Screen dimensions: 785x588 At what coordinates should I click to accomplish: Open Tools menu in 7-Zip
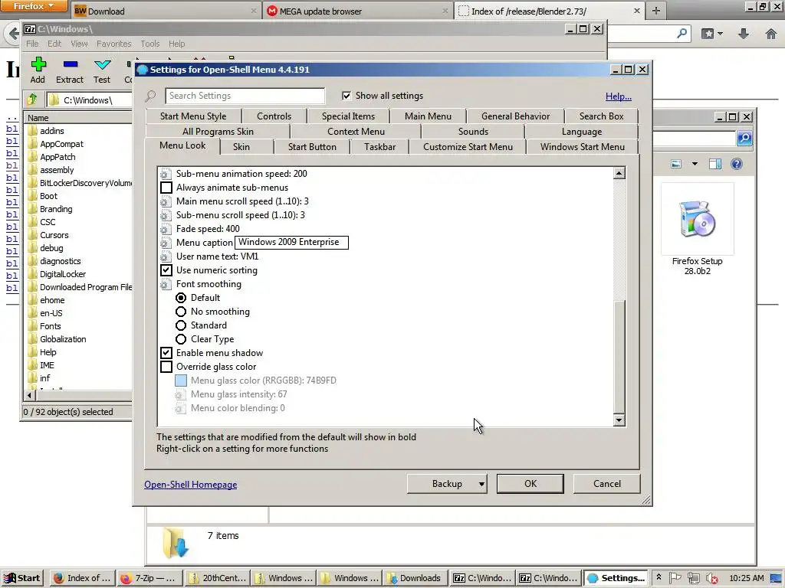pyautogui.click(x=149, y=44)
